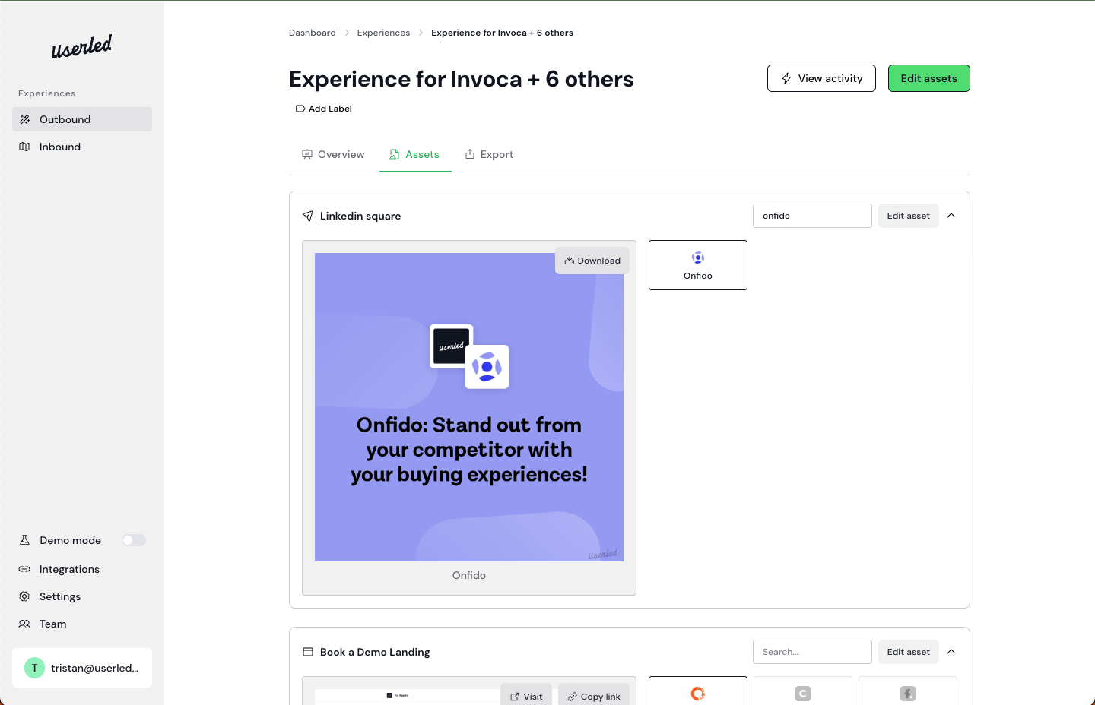Open the tristan@userled account menu
Image resolution: width=1095 pixels, height=705 pixels.
[x=82, y=668]
